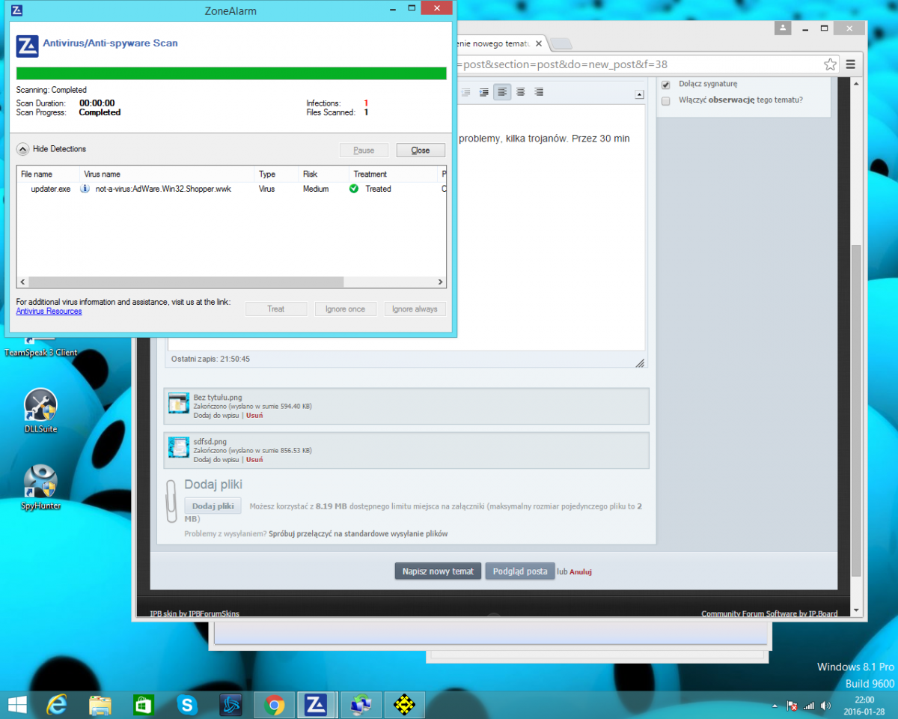Click the green Treated checkmark icon
Screen dimensions: 898x719
(x=354, y=189)
